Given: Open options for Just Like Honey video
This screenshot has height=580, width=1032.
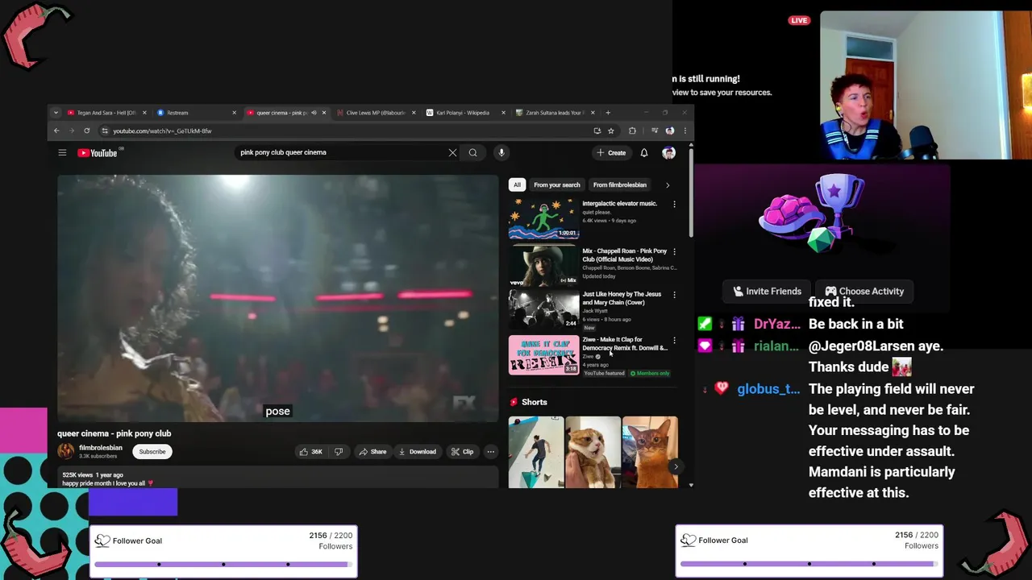Looking at the screenshot, I should (x=674, y=296).
